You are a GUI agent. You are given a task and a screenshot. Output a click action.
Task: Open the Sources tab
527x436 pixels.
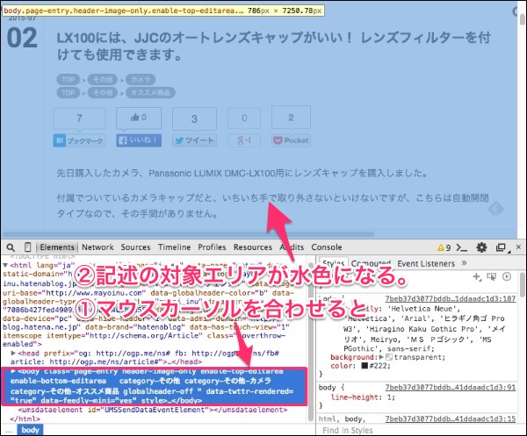(135, 247)
